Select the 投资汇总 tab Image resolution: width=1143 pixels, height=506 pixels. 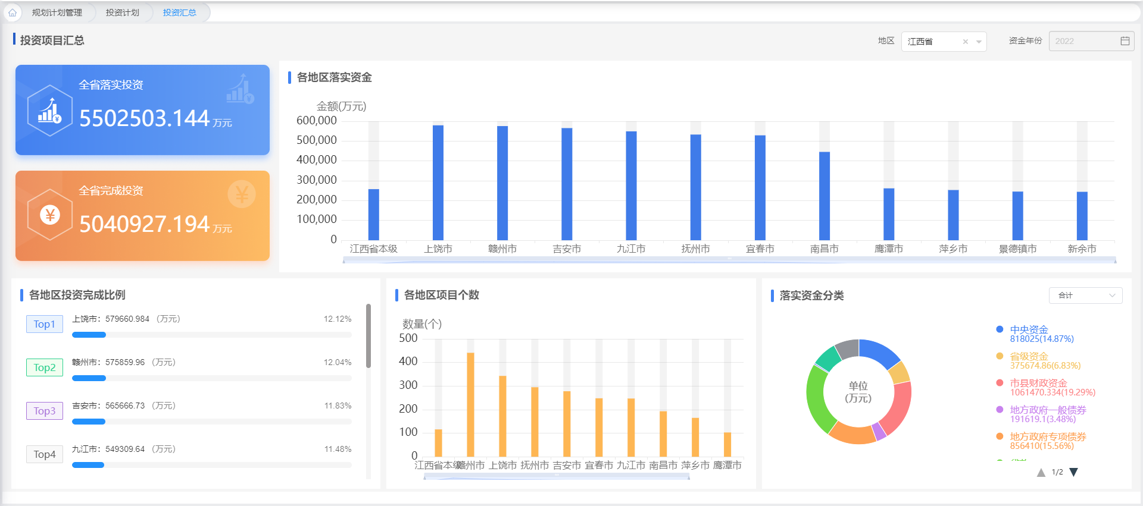[179, 12]
